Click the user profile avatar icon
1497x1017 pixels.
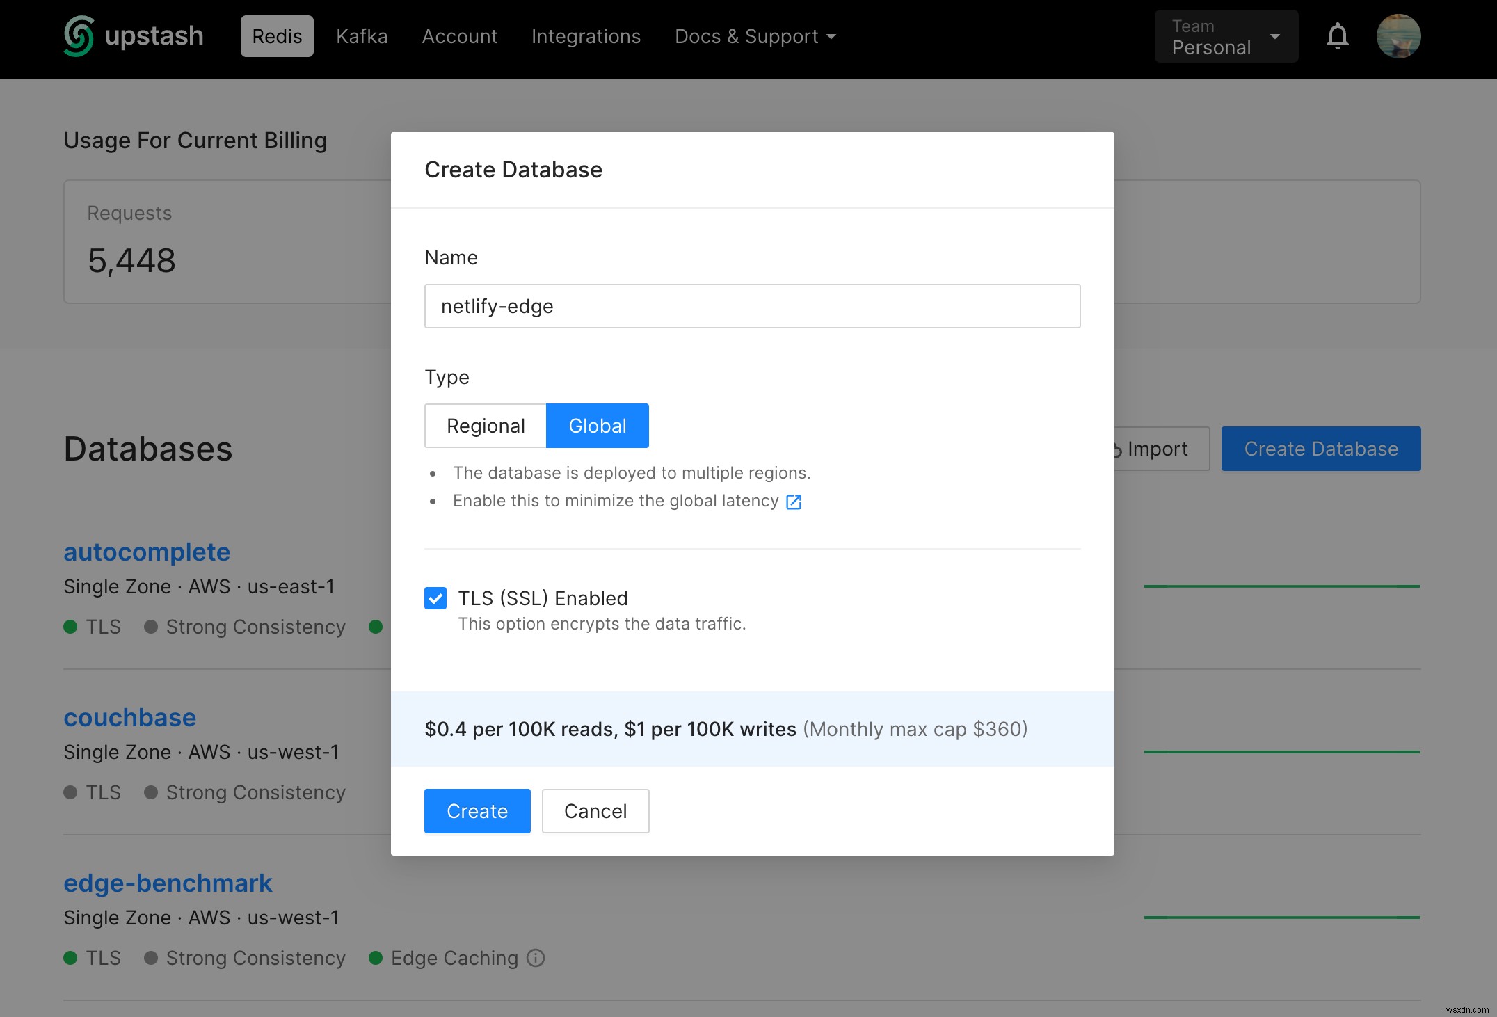(1398, 36)
